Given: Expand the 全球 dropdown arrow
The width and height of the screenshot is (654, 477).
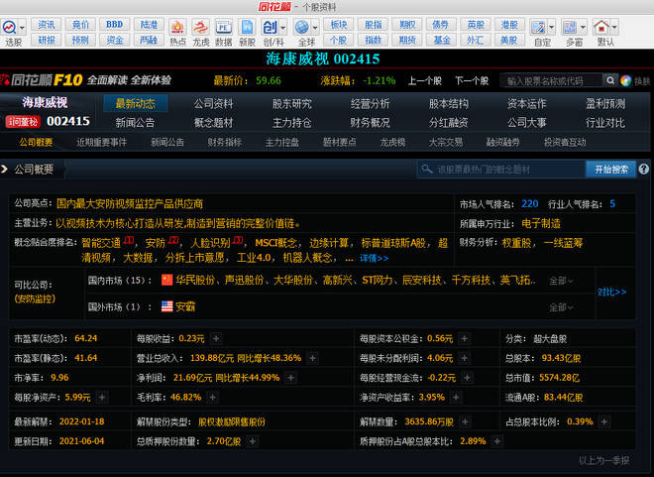Looking at the screenshot, I should click(315, 28).
